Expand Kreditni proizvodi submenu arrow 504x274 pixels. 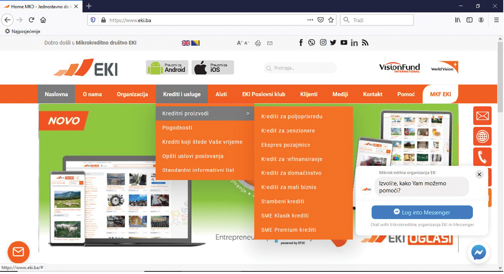(248, 113)
